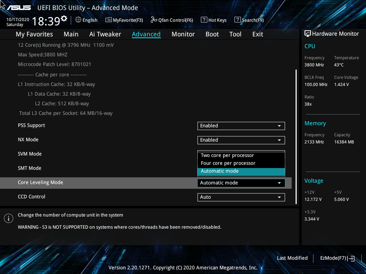Select the PSS Support row label
Screen dimensions: 366x274
coord(31,125)
